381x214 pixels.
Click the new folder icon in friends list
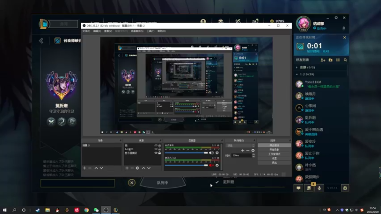click(x=331, y=60)
